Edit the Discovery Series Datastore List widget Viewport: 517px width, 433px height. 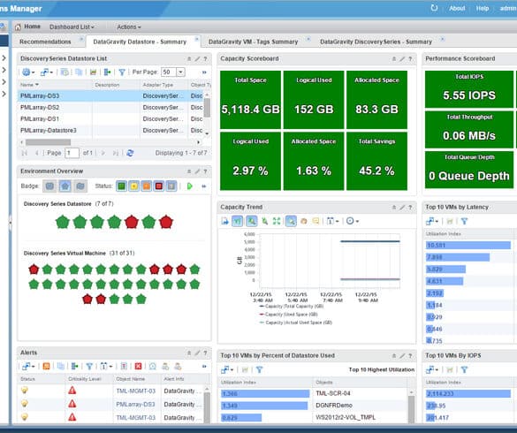click(197, 58)
